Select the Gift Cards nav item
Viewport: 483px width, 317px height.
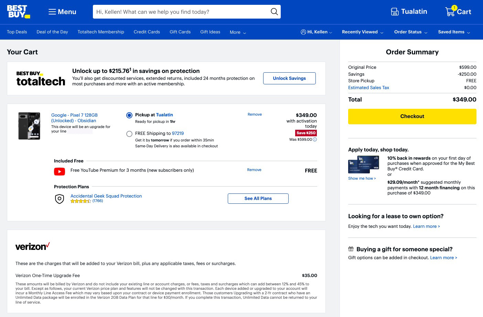(x=180, y=32)
